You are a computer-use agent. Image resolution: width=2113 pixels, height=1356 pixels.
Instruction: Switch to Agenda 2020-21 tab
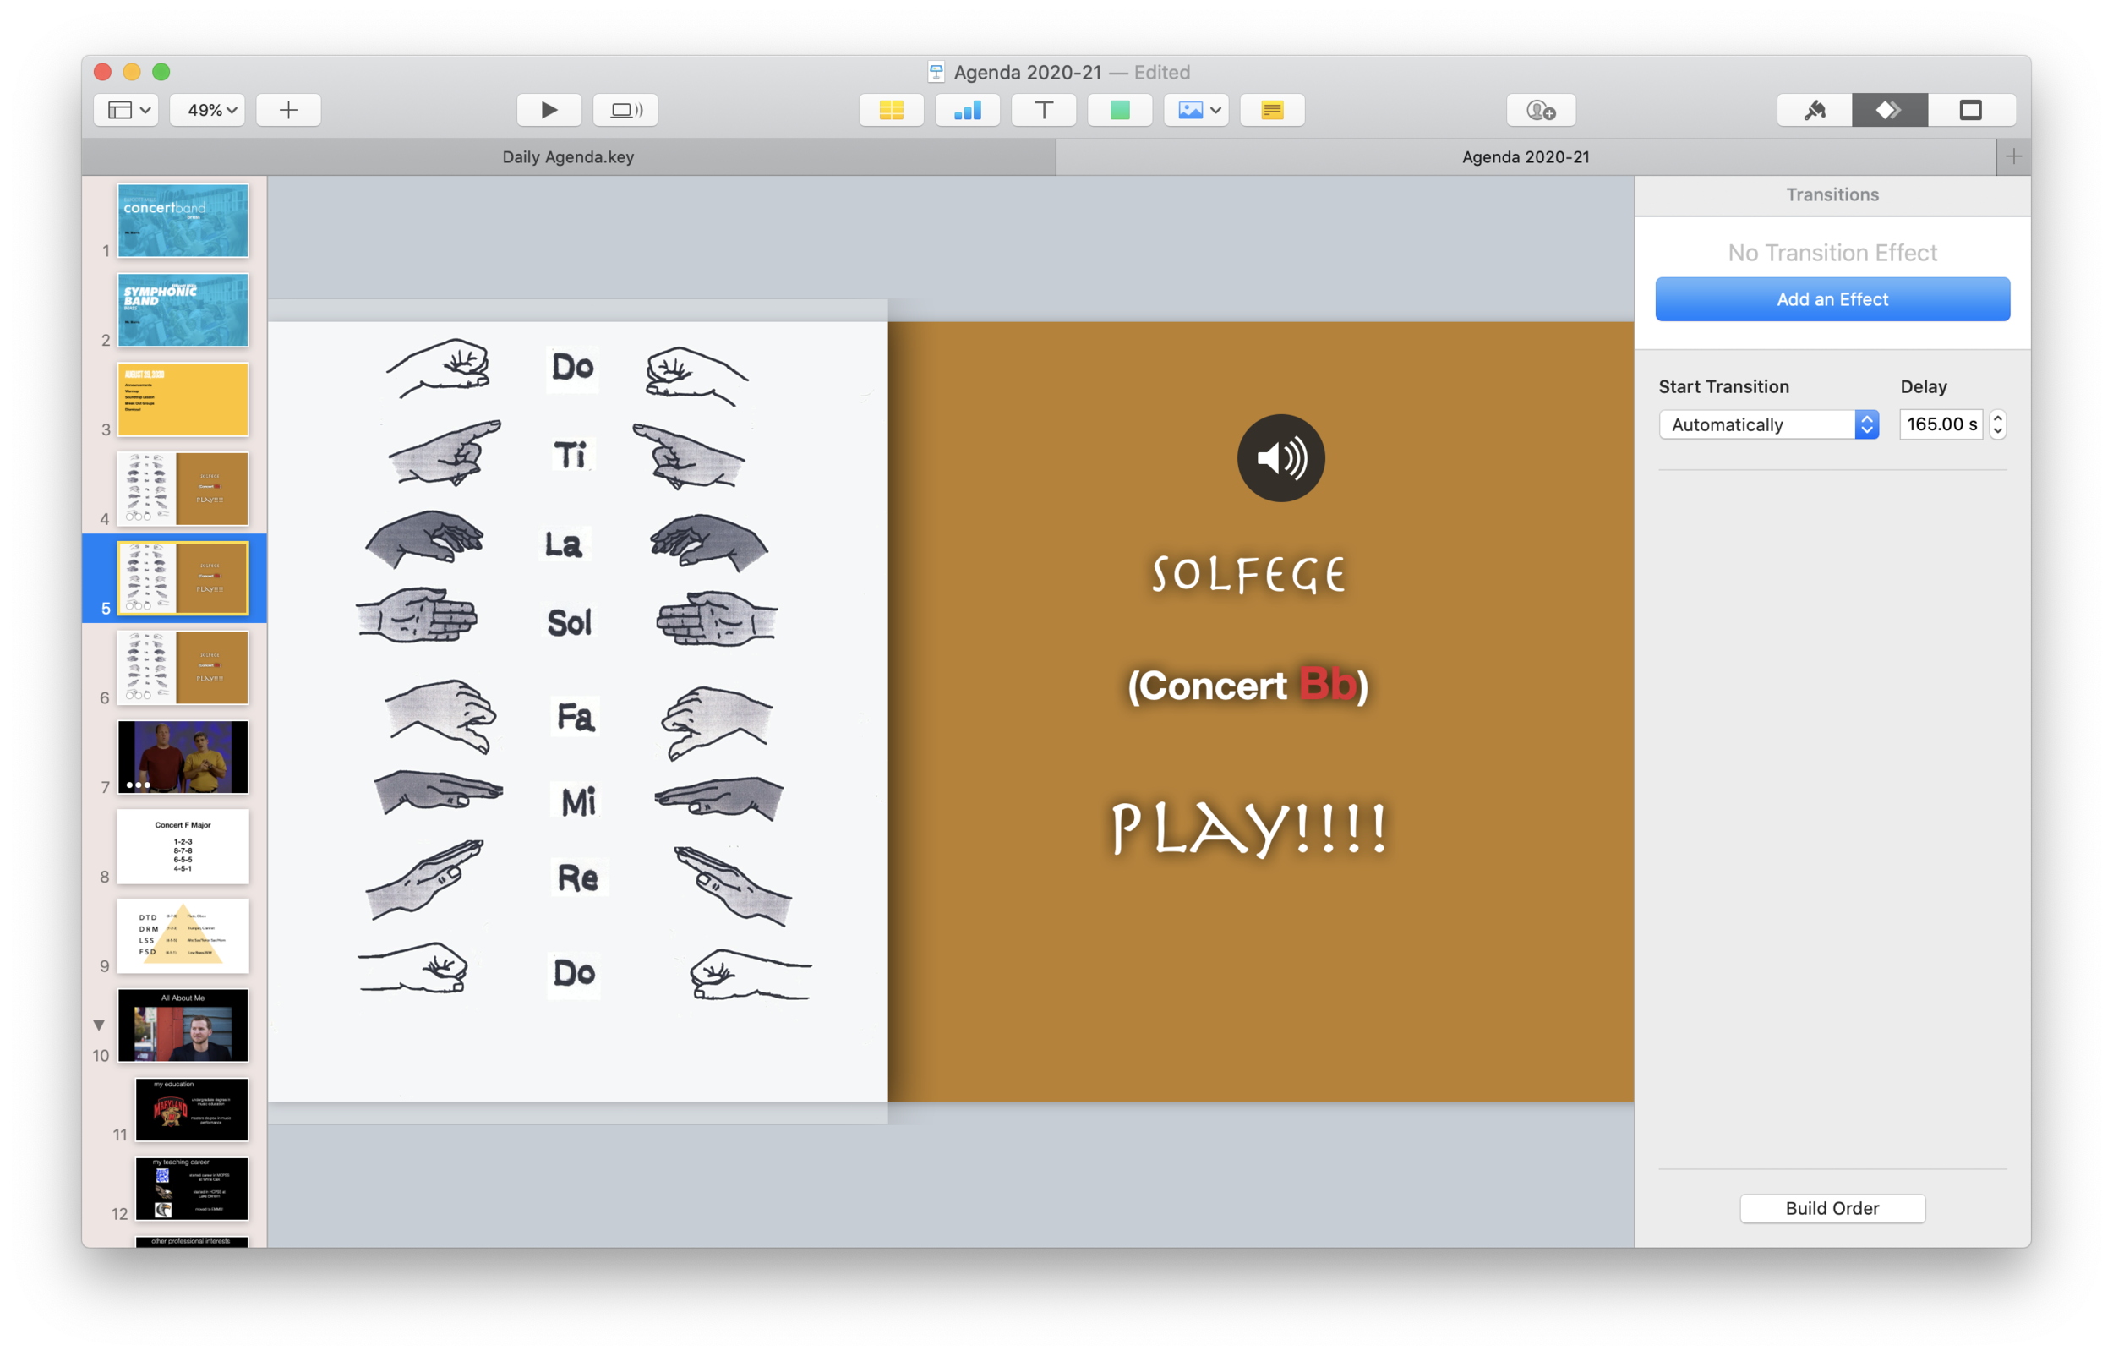click(1525, 156)
